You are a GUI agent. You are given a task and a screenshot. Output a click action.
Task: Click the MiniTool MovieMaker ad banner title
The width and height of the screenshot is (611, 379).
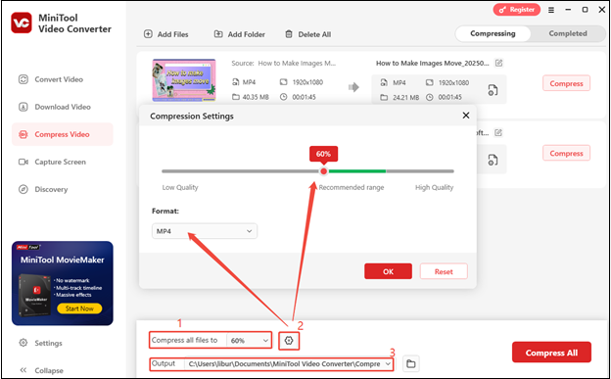click(x=63, y=261)
